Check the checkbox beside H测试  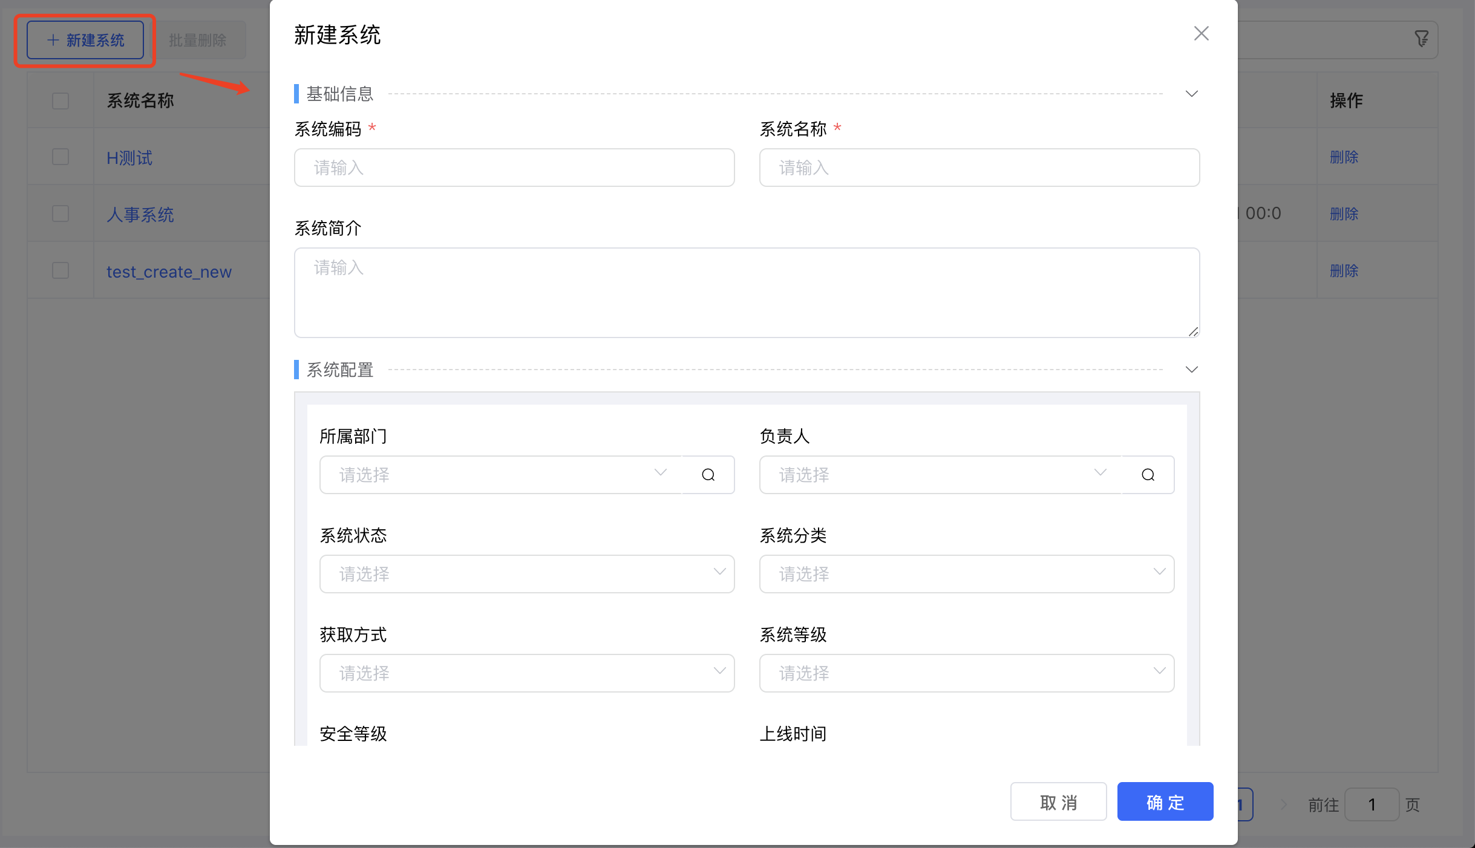(x=60, y=157)
